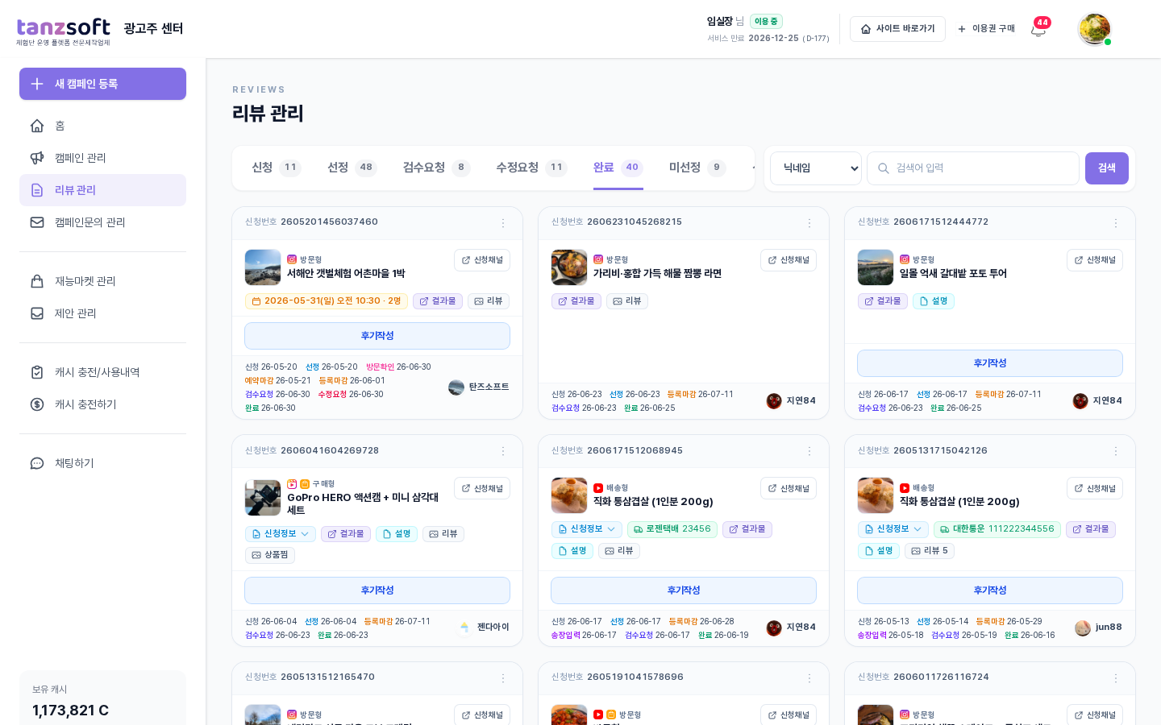Open 캐시 충전하기 sidebar item
Viewport: 1161px width, 725px height.
pyautogui.click(x=102, y=404)
